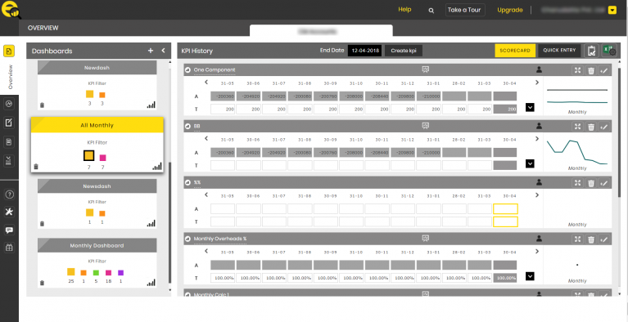
Task: Open the Monthly Overheads % name link
Action: coord(220,239)
